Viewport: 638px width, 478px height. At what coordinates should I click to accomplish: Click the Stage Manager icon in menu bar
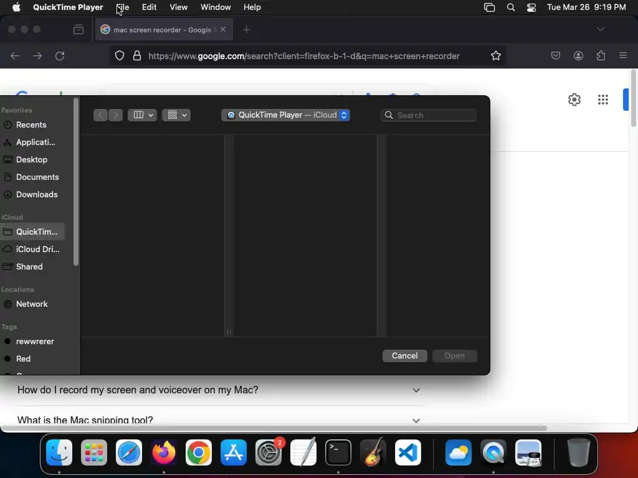(490, 7)
